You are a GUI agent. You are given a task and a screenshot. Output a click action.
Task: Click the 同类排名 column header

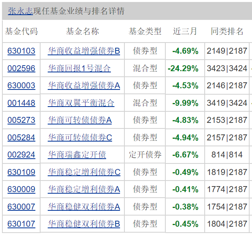227,31
